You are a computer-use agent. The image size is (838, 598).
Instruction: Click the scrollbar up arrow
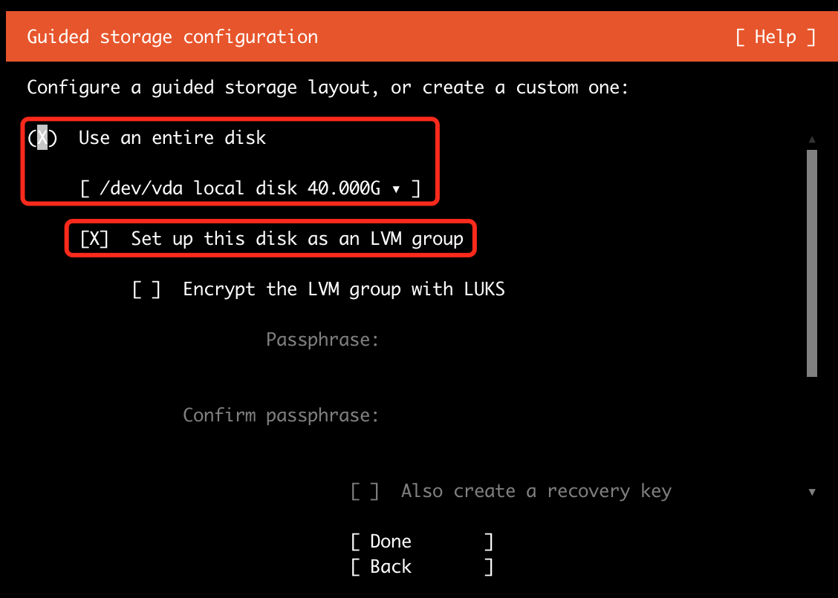(812, 139)
